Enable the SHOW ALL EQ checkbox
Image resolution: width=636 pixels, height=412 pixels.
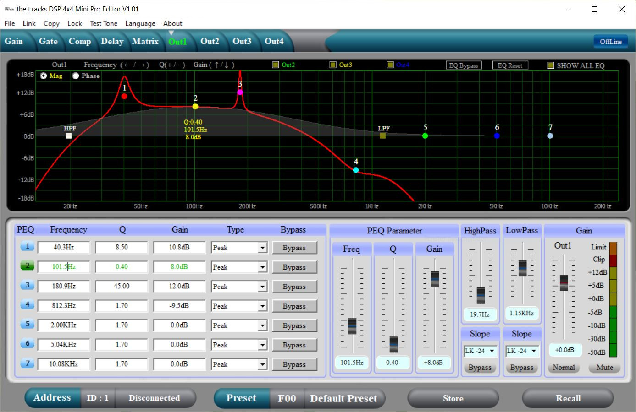point(551,65)
